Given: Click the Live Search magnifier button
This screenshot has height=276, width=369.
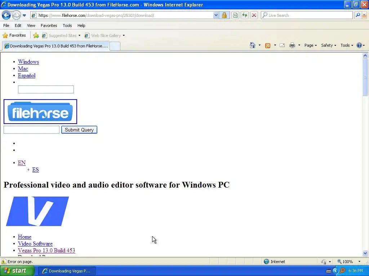Looking at the screenshot, I should [x=358, y=15].
